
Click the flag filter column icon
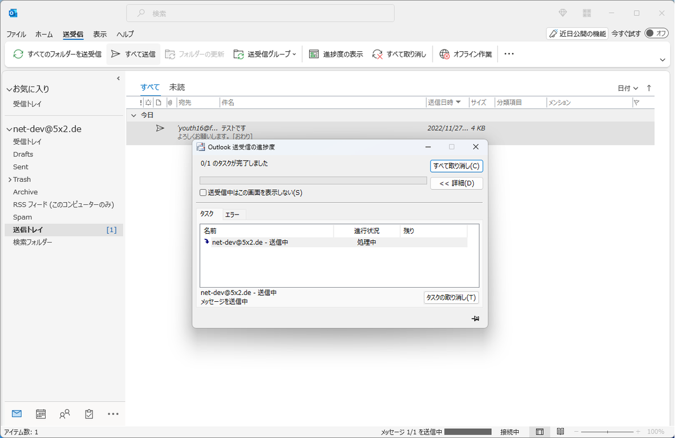click(637, 102)
